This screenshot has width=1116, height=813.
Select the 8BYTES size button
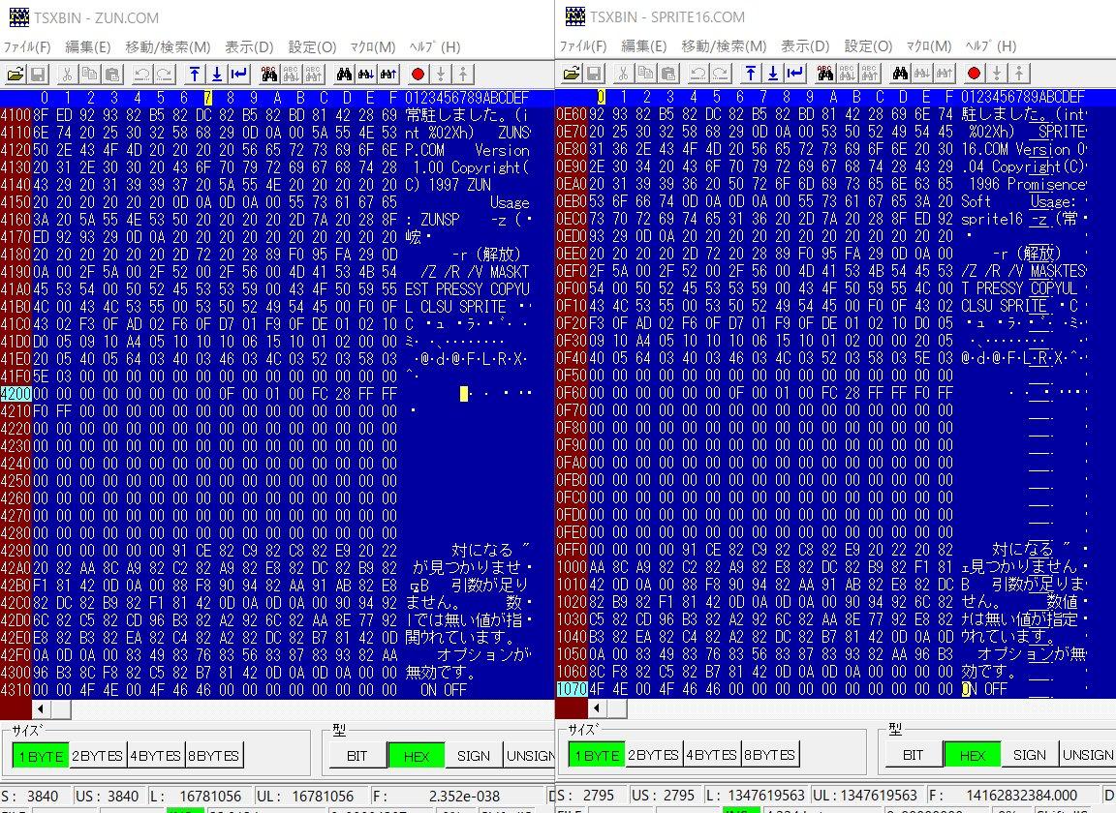[x=212, y=755]
